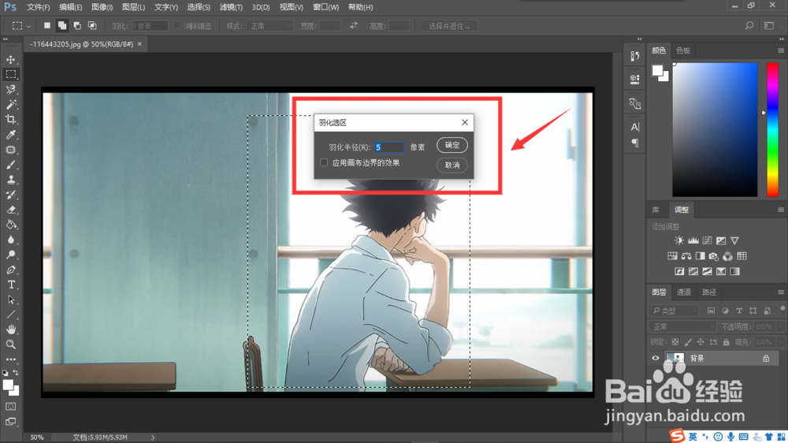
Task: Select 'Add to selection' mode
Action: [x=61, y=26]
